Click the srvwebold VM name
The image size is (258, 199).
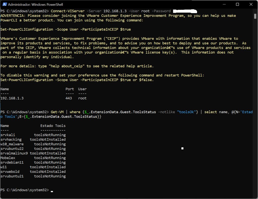[x=10, y=172]
